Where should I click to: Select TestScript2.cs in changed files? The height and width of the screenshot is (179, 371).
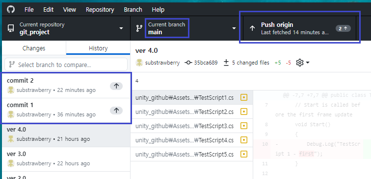pyautogui.click(x=192, y=112)
